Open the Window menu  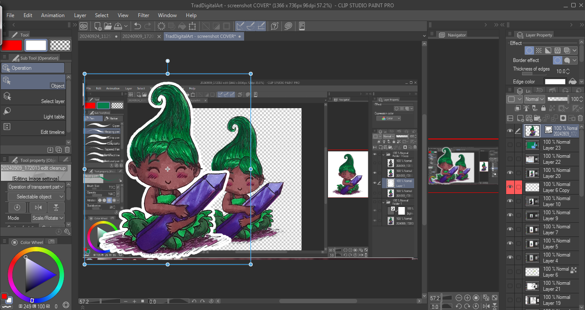[167, 15]
